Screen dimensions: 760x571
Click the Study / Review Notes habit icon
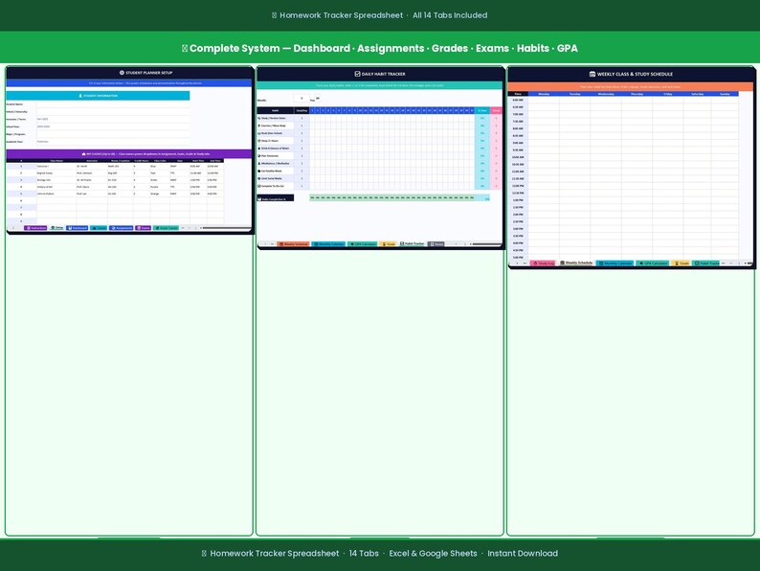pyautogui.click(x=258, y=118)
